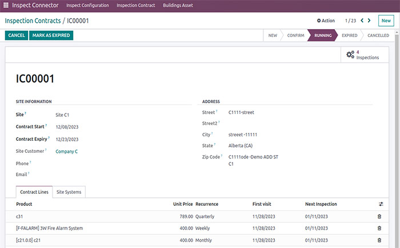Click the Zip Code value text
The height and width of the screenshot is (248, 400).
coord(253,160)
